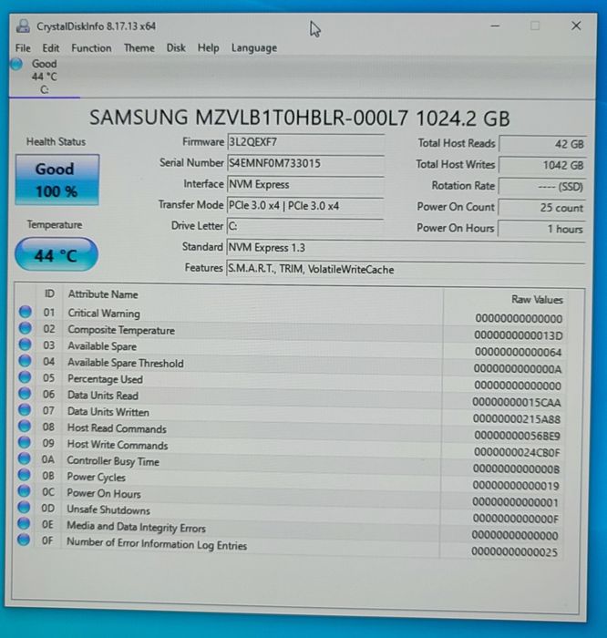Open the Edit menu
The image size is (607, 638).
[x=51, y=48]
